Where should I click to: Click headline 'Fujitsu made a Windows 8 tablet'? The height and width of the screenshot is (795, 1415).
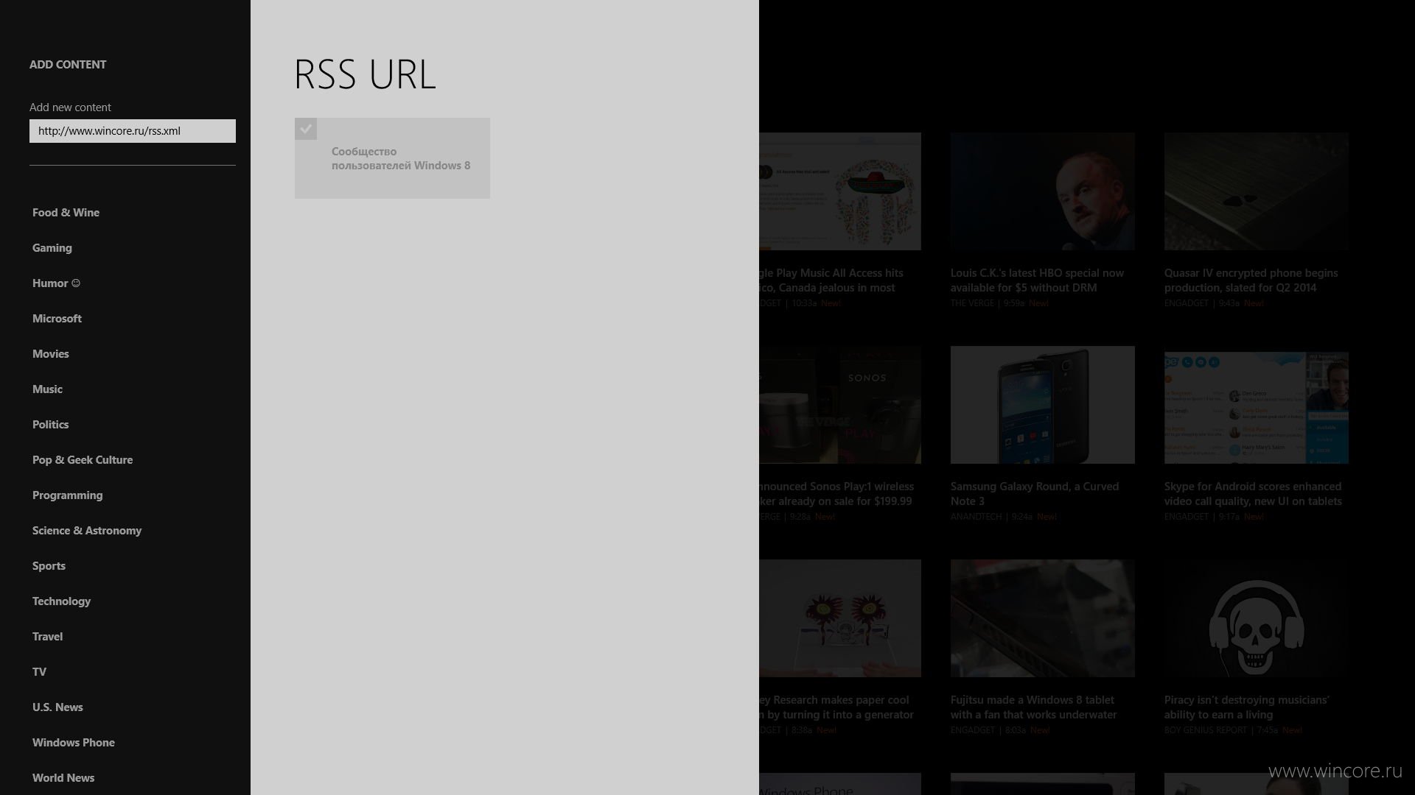click(1034, 707)
